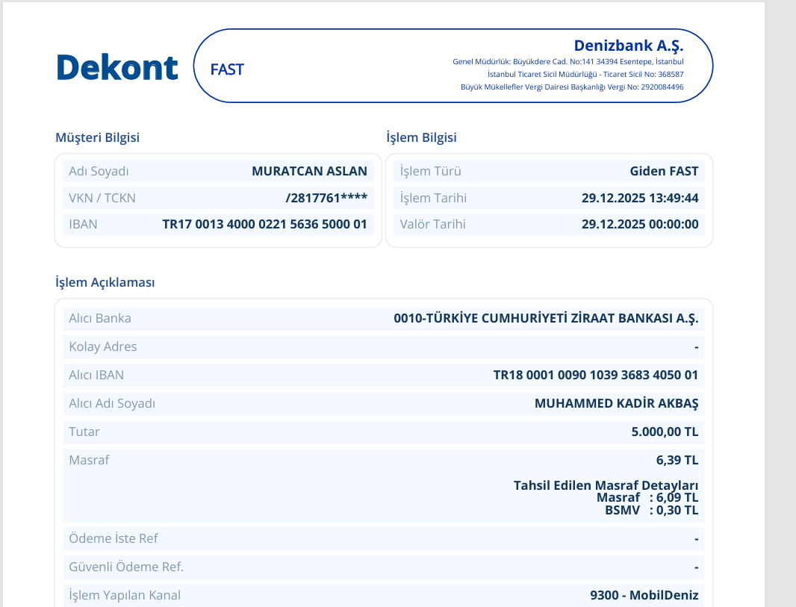
Task: Select the channel value 9300 - MobilDeniz
Action: (644, 595)
